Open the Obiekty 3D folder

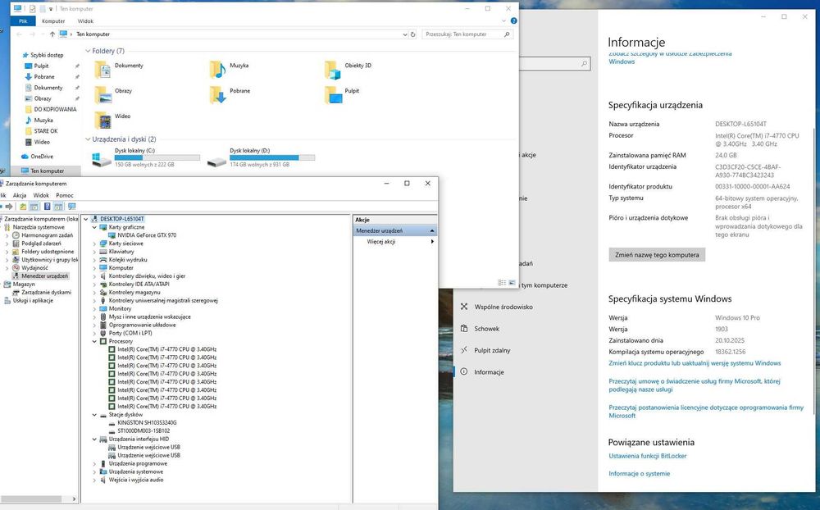pos(332,69)
